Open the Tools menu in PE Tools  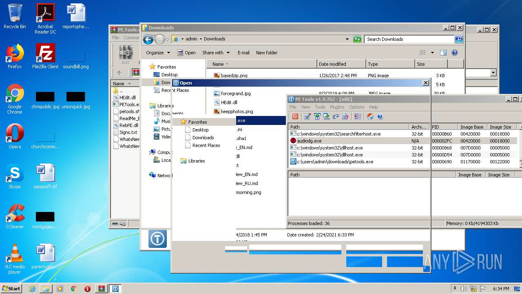[x=320, y=107]
